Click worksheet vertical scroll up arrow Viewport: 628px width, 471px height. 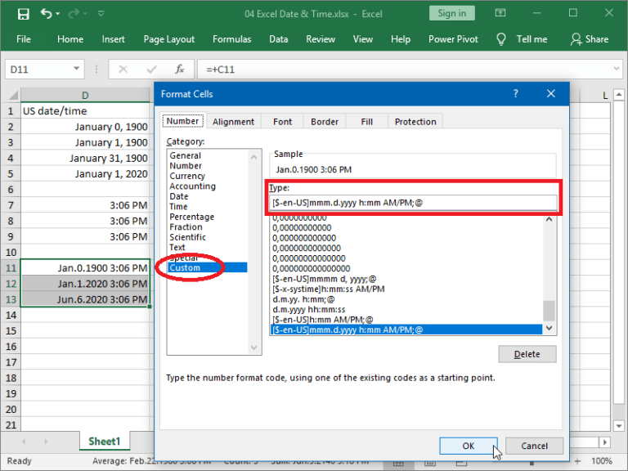[619, 95]
